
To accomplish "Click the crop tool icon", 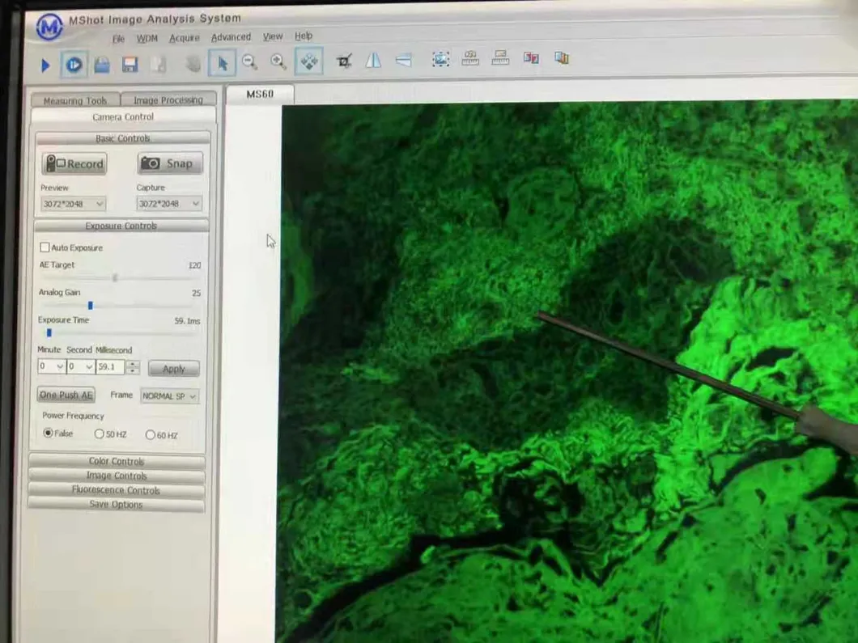I will click(345, 61).
